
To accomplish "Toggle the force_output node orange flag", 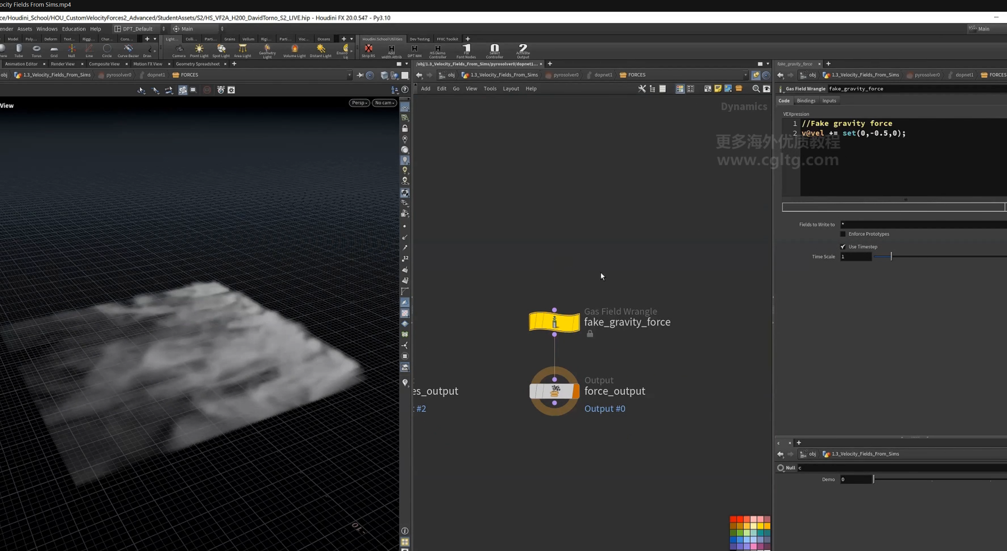I will pyautogui.click(x=576, y=391).
